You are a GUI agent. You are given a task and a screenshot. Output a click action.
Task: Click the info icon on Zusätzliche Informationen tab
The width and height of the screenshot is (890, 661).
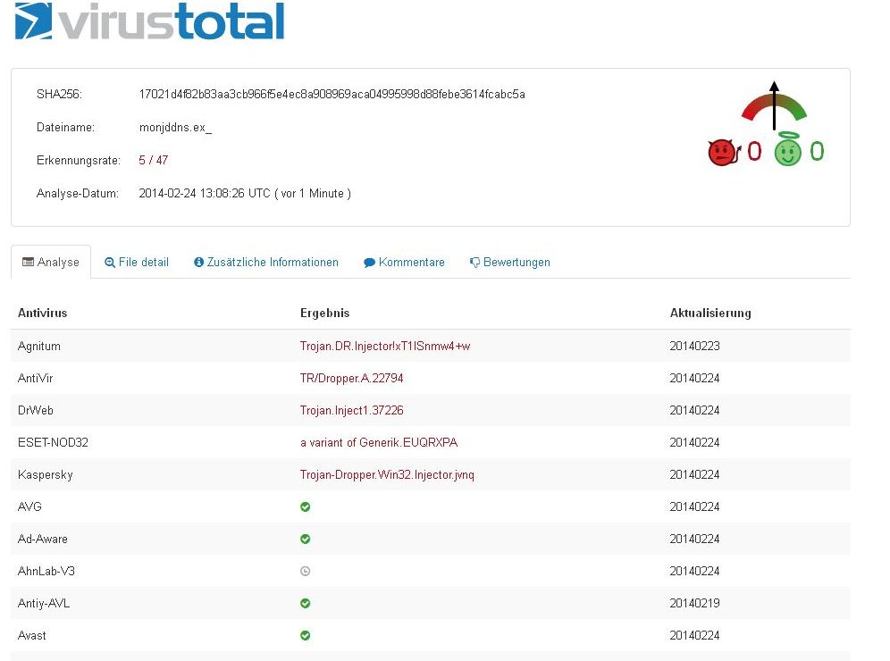198,262
